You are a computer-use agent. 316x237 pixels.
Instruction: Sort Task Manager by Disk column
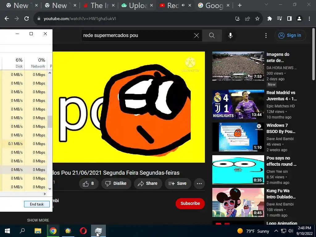pos(14,63)
